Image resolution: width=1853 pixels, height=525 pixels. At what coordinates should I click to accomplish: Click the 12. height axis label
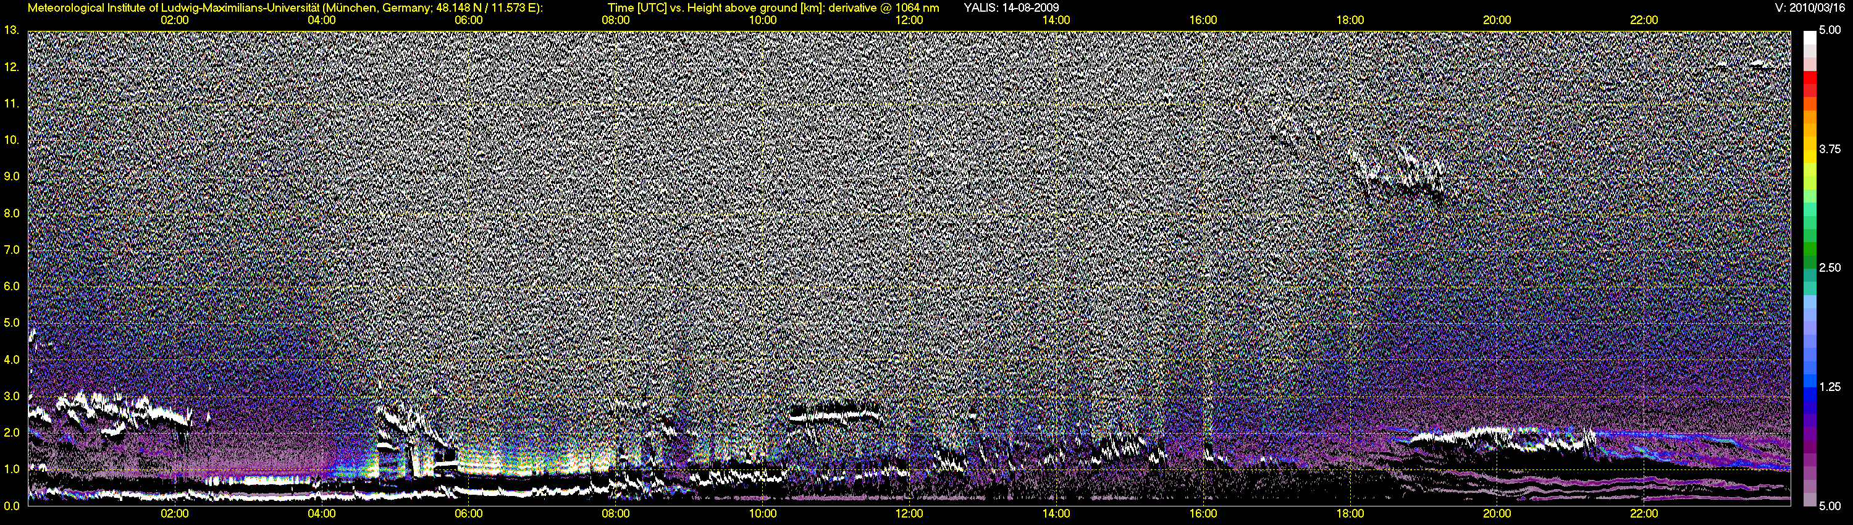12,67
